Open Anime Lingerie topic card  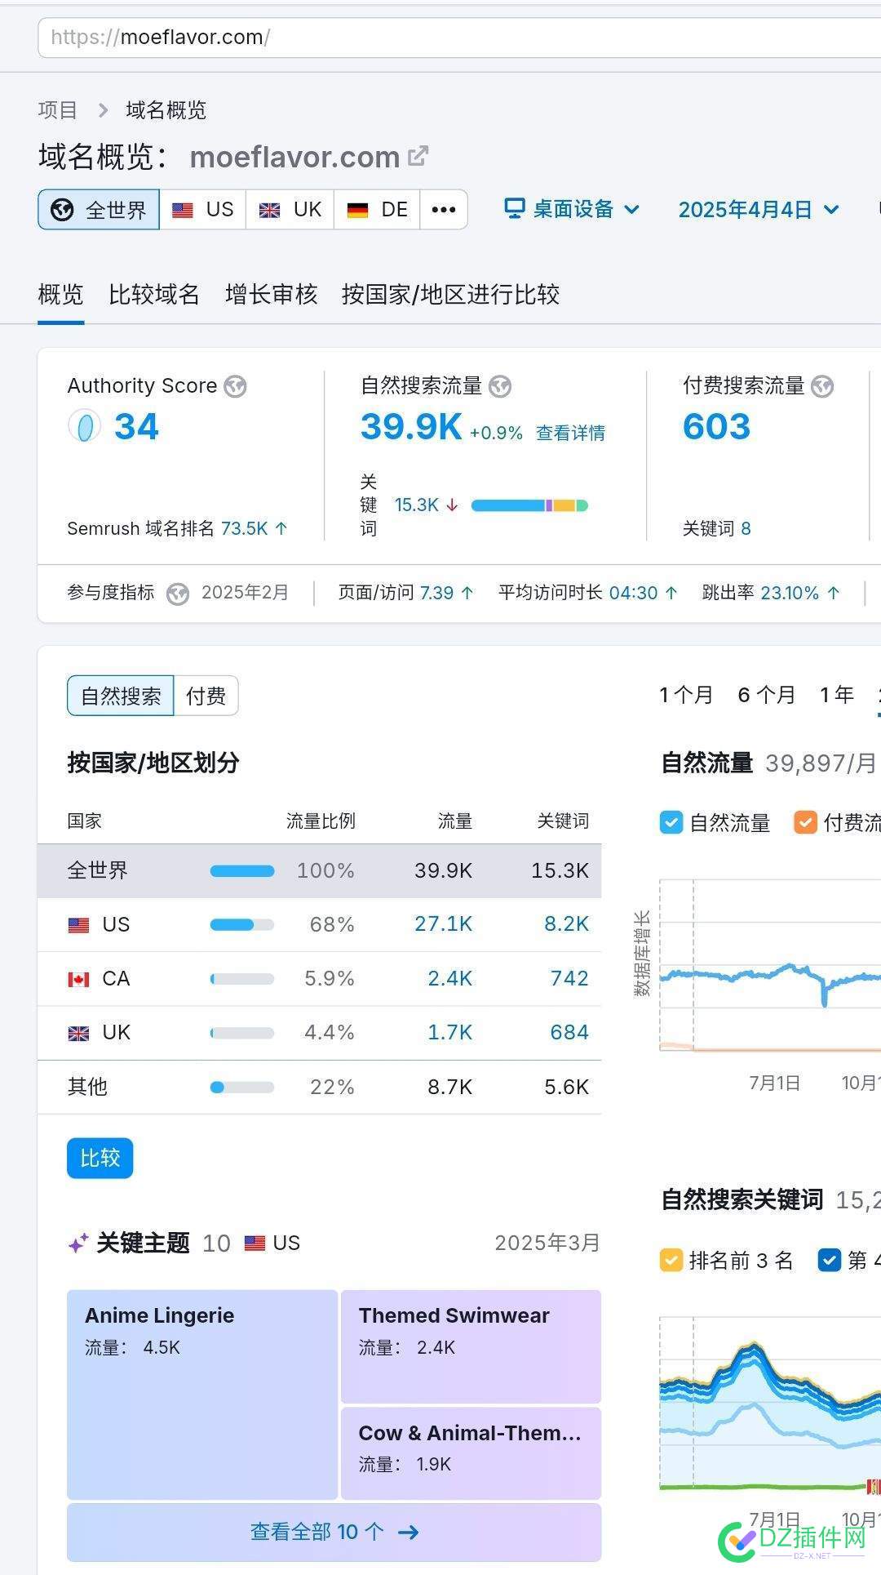coord(202,1395)
